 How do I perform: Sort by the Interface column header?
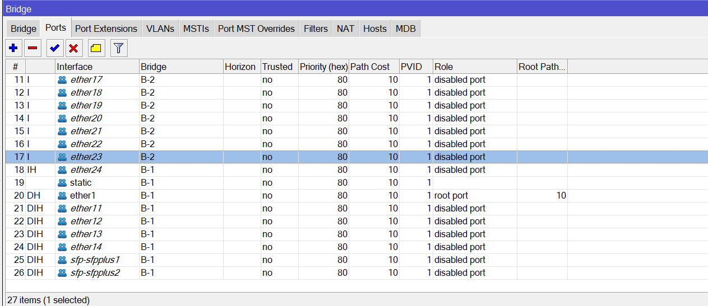pyautogui.click(x=97, y=67)
